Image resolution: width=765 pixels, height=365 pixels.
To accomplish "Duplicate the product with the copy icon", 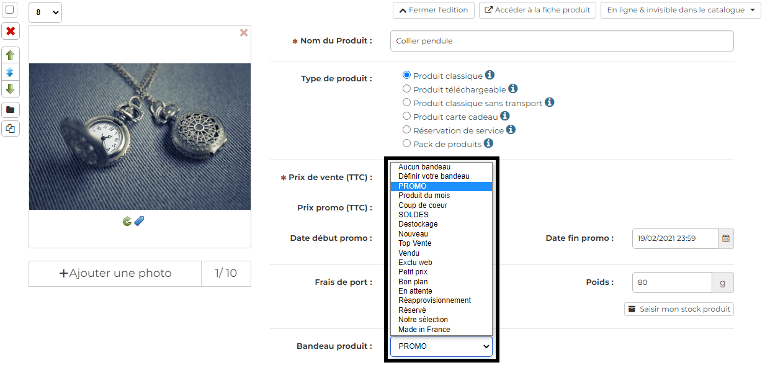I will point(11,128).
